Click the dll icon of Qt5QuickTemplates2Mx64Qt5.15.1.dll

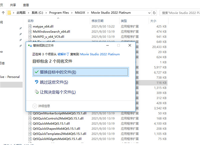pyautogui.click(x=30, y=134)
